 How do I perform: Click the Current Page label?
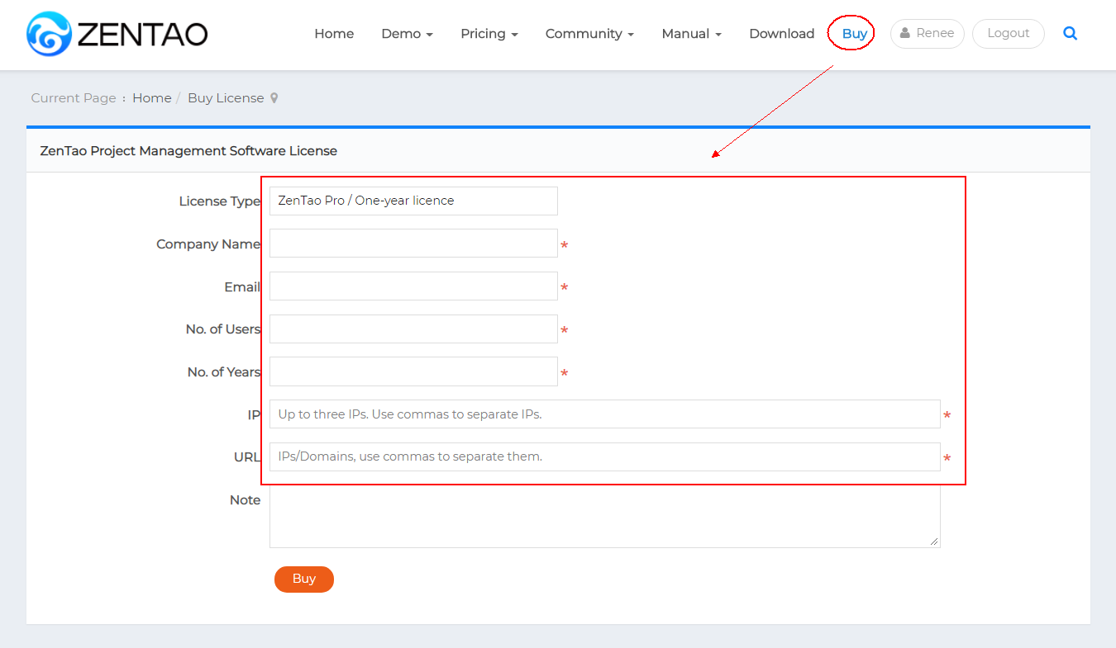[x=74, y=98]
